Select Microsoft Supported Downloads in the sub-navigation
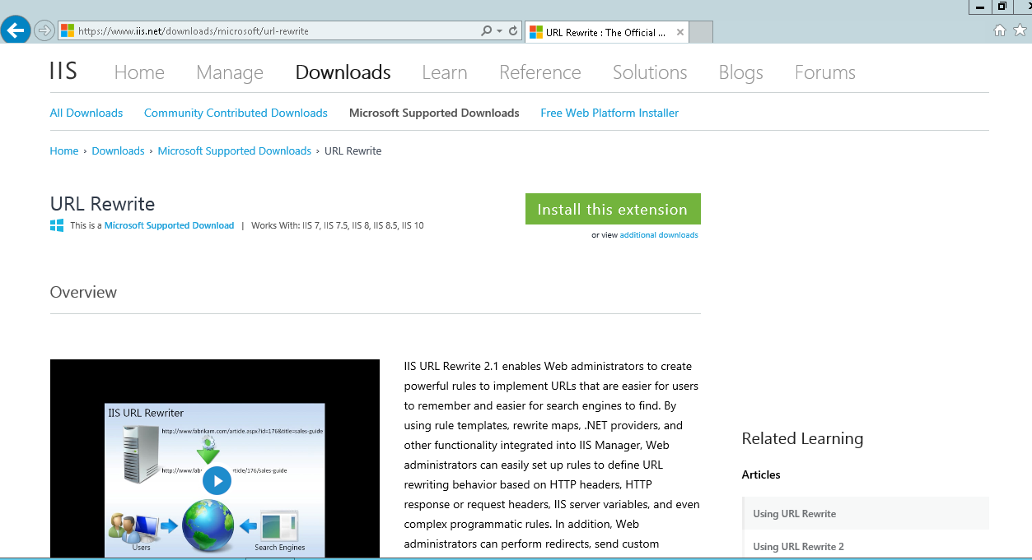The image size is (1032, 560). (434, 113)
